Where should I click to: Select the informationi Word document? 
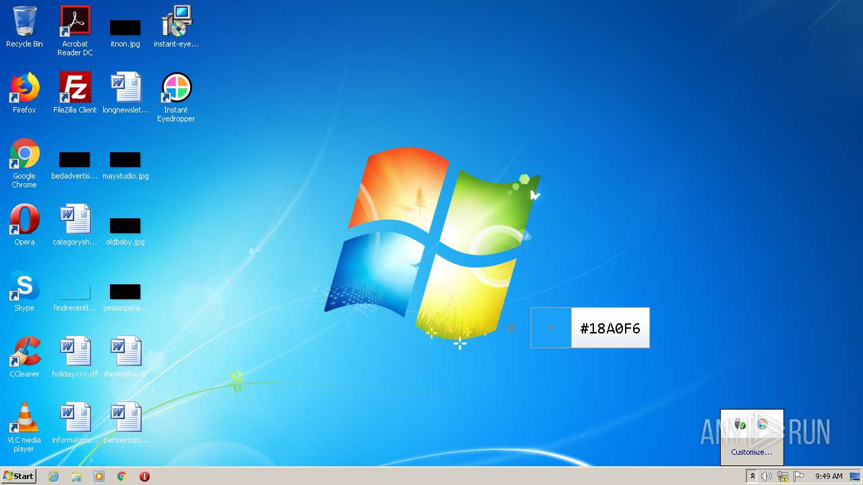click(75, 423)
